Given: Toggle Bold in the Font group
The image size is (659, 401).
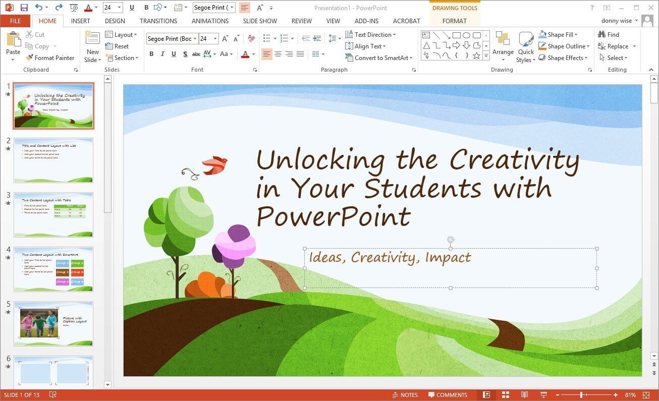Looking at the screenshot, I should click(151, 54).
